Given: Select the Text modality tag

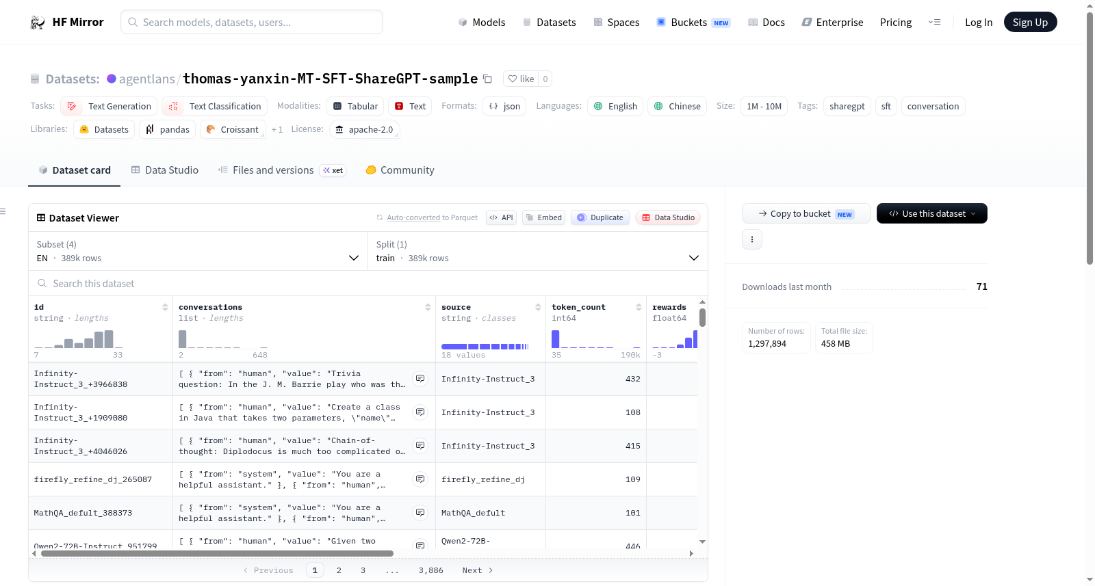Looking at the screenshot, I should click(x=410, y=106).
